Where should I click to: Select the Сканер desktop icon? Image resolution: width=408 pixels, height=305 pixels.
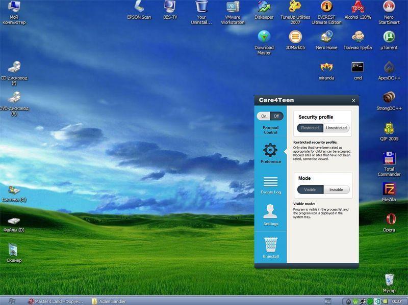point(14,253)
